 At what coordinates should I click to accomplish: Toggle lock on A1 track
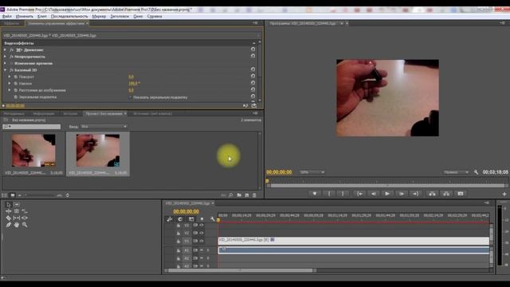[178, 250]
